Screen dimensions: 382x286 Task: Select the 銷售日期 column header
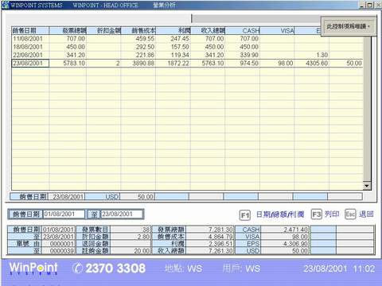(30, 31)
